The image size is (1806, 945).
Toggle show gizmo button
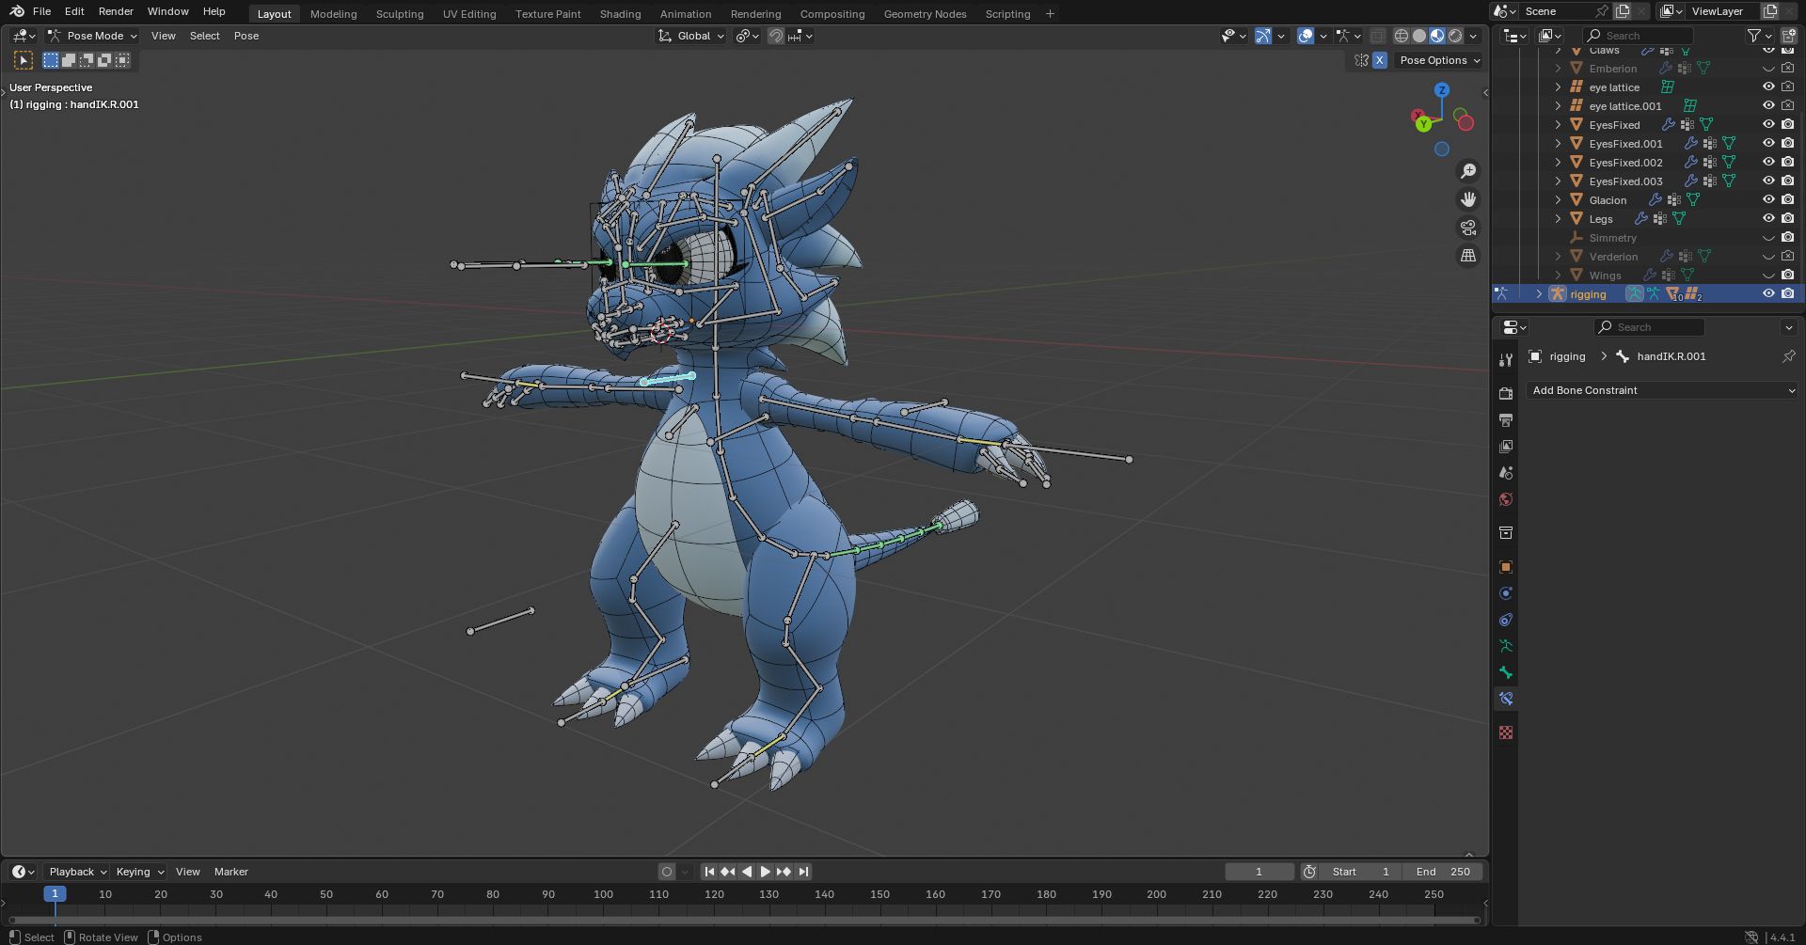click(1263, 36)
